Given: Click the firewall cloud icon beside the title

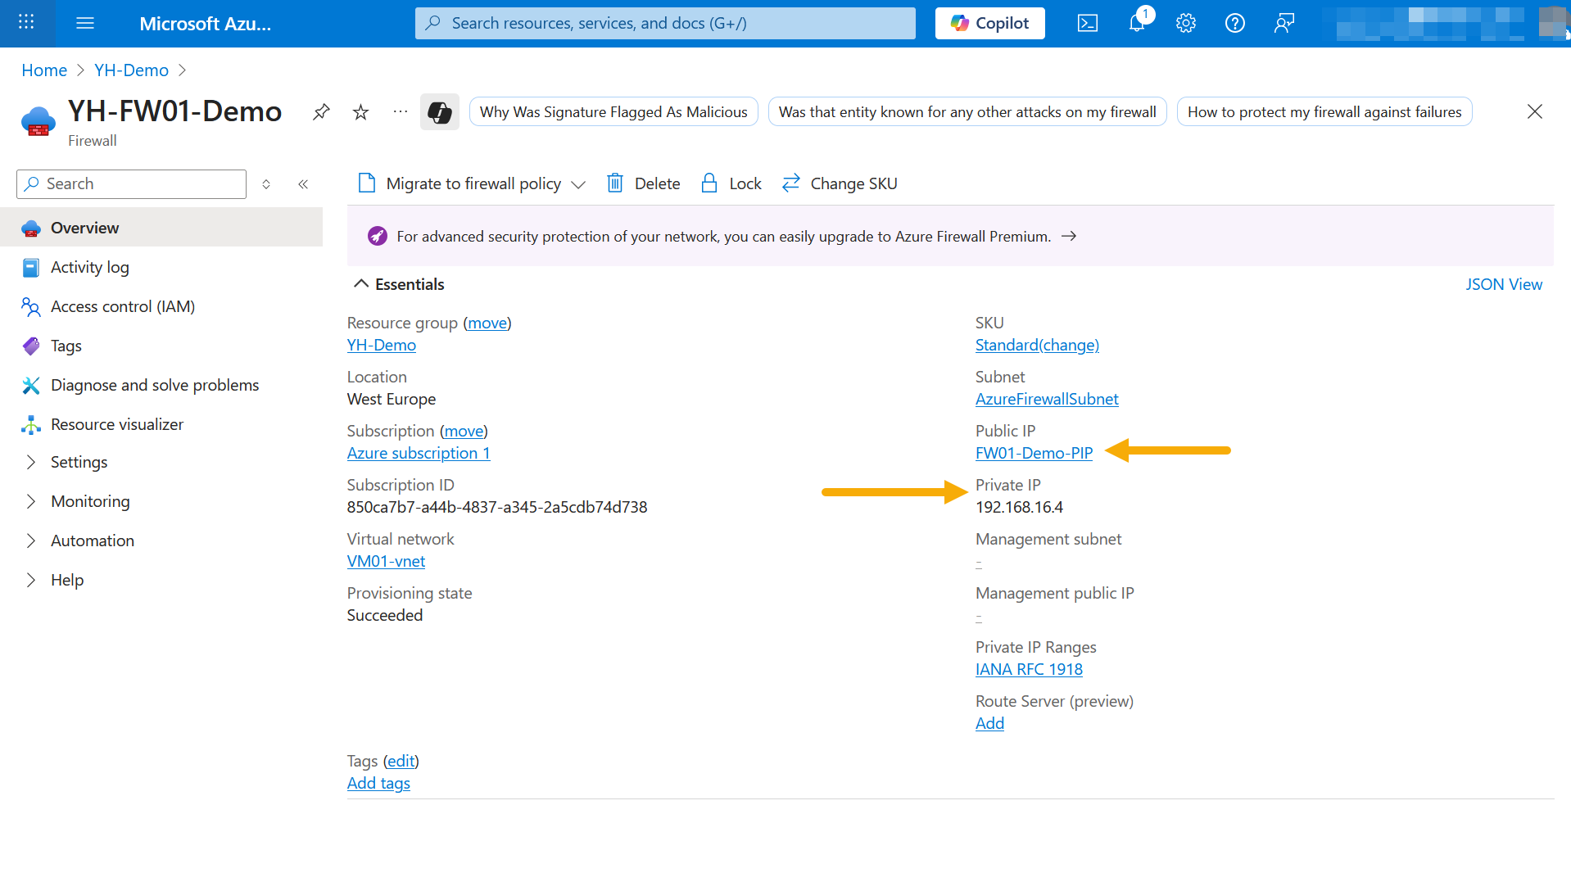Looking at the screenshot, I should pos(38,122).
